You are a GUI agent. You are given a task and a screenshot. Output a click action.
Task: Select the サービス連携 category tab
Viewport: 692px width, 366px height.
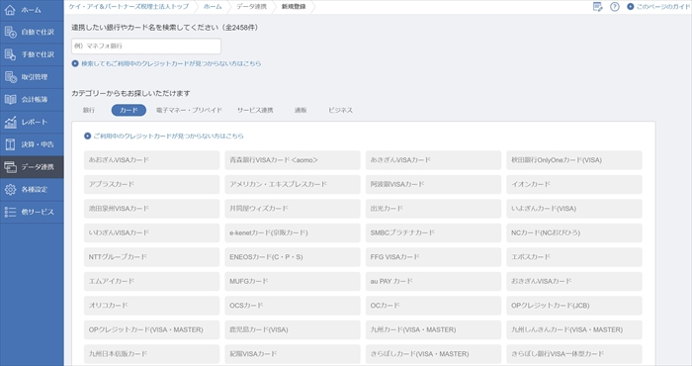click(x=255, y=110)
